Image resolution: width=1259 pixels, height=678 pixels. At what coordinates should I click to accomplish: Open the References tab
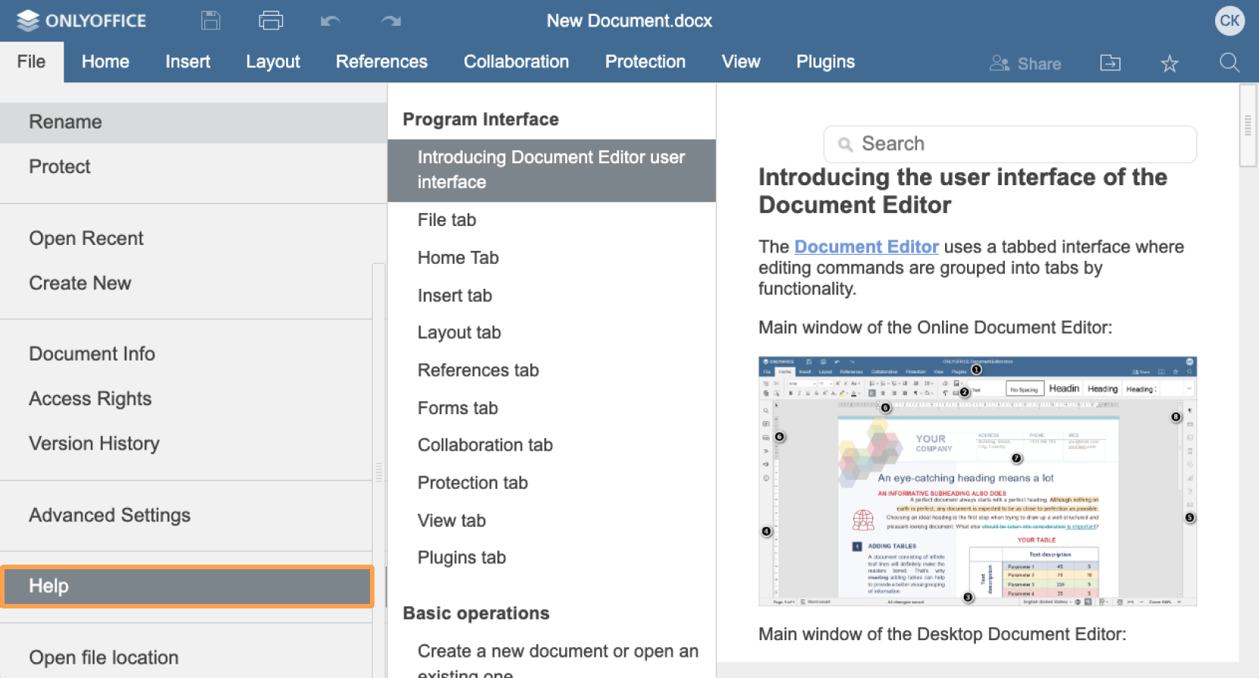381,61
